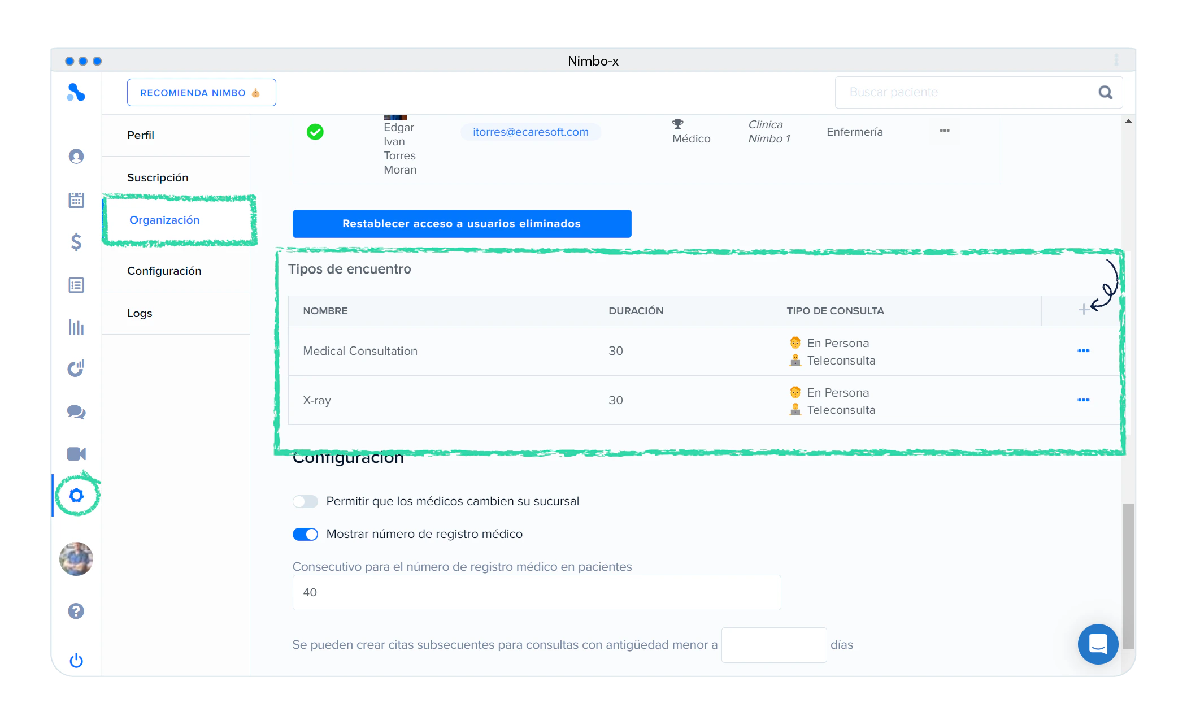The width and height of the screenshot is (1187, 707).
Task: Click the dollar billing icon
Action: coord(76,242)
